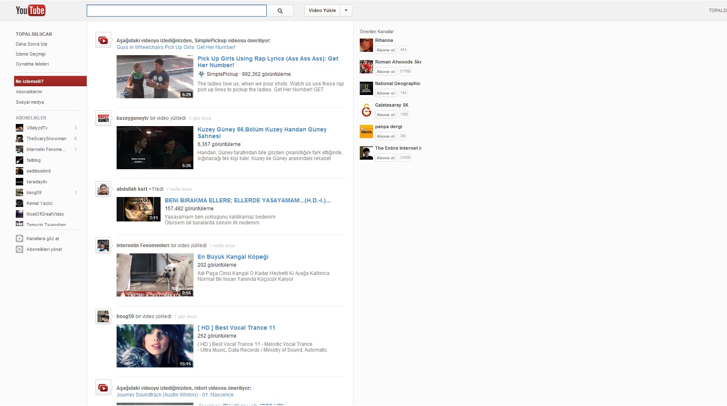Subscribe to Rihanna with Abone ol
Screen dimensions: 727x406
tap(385, 50)
